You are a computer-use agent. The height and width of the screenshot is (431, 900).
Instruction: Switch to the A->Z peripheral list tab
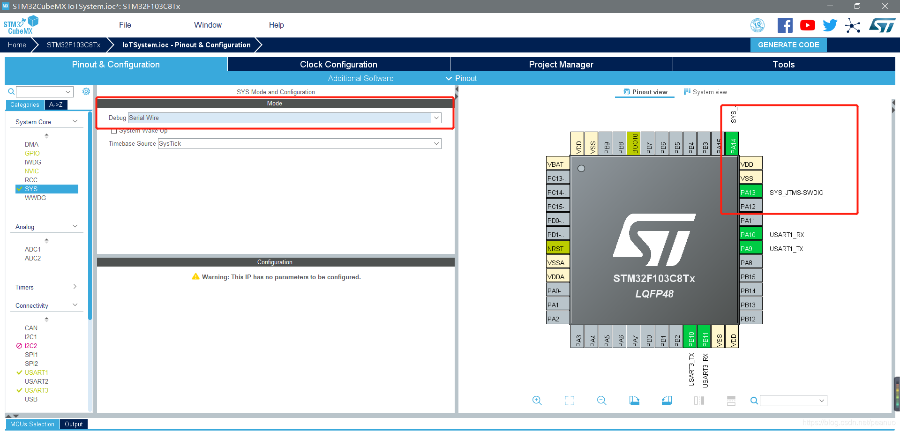coord(56,104)
